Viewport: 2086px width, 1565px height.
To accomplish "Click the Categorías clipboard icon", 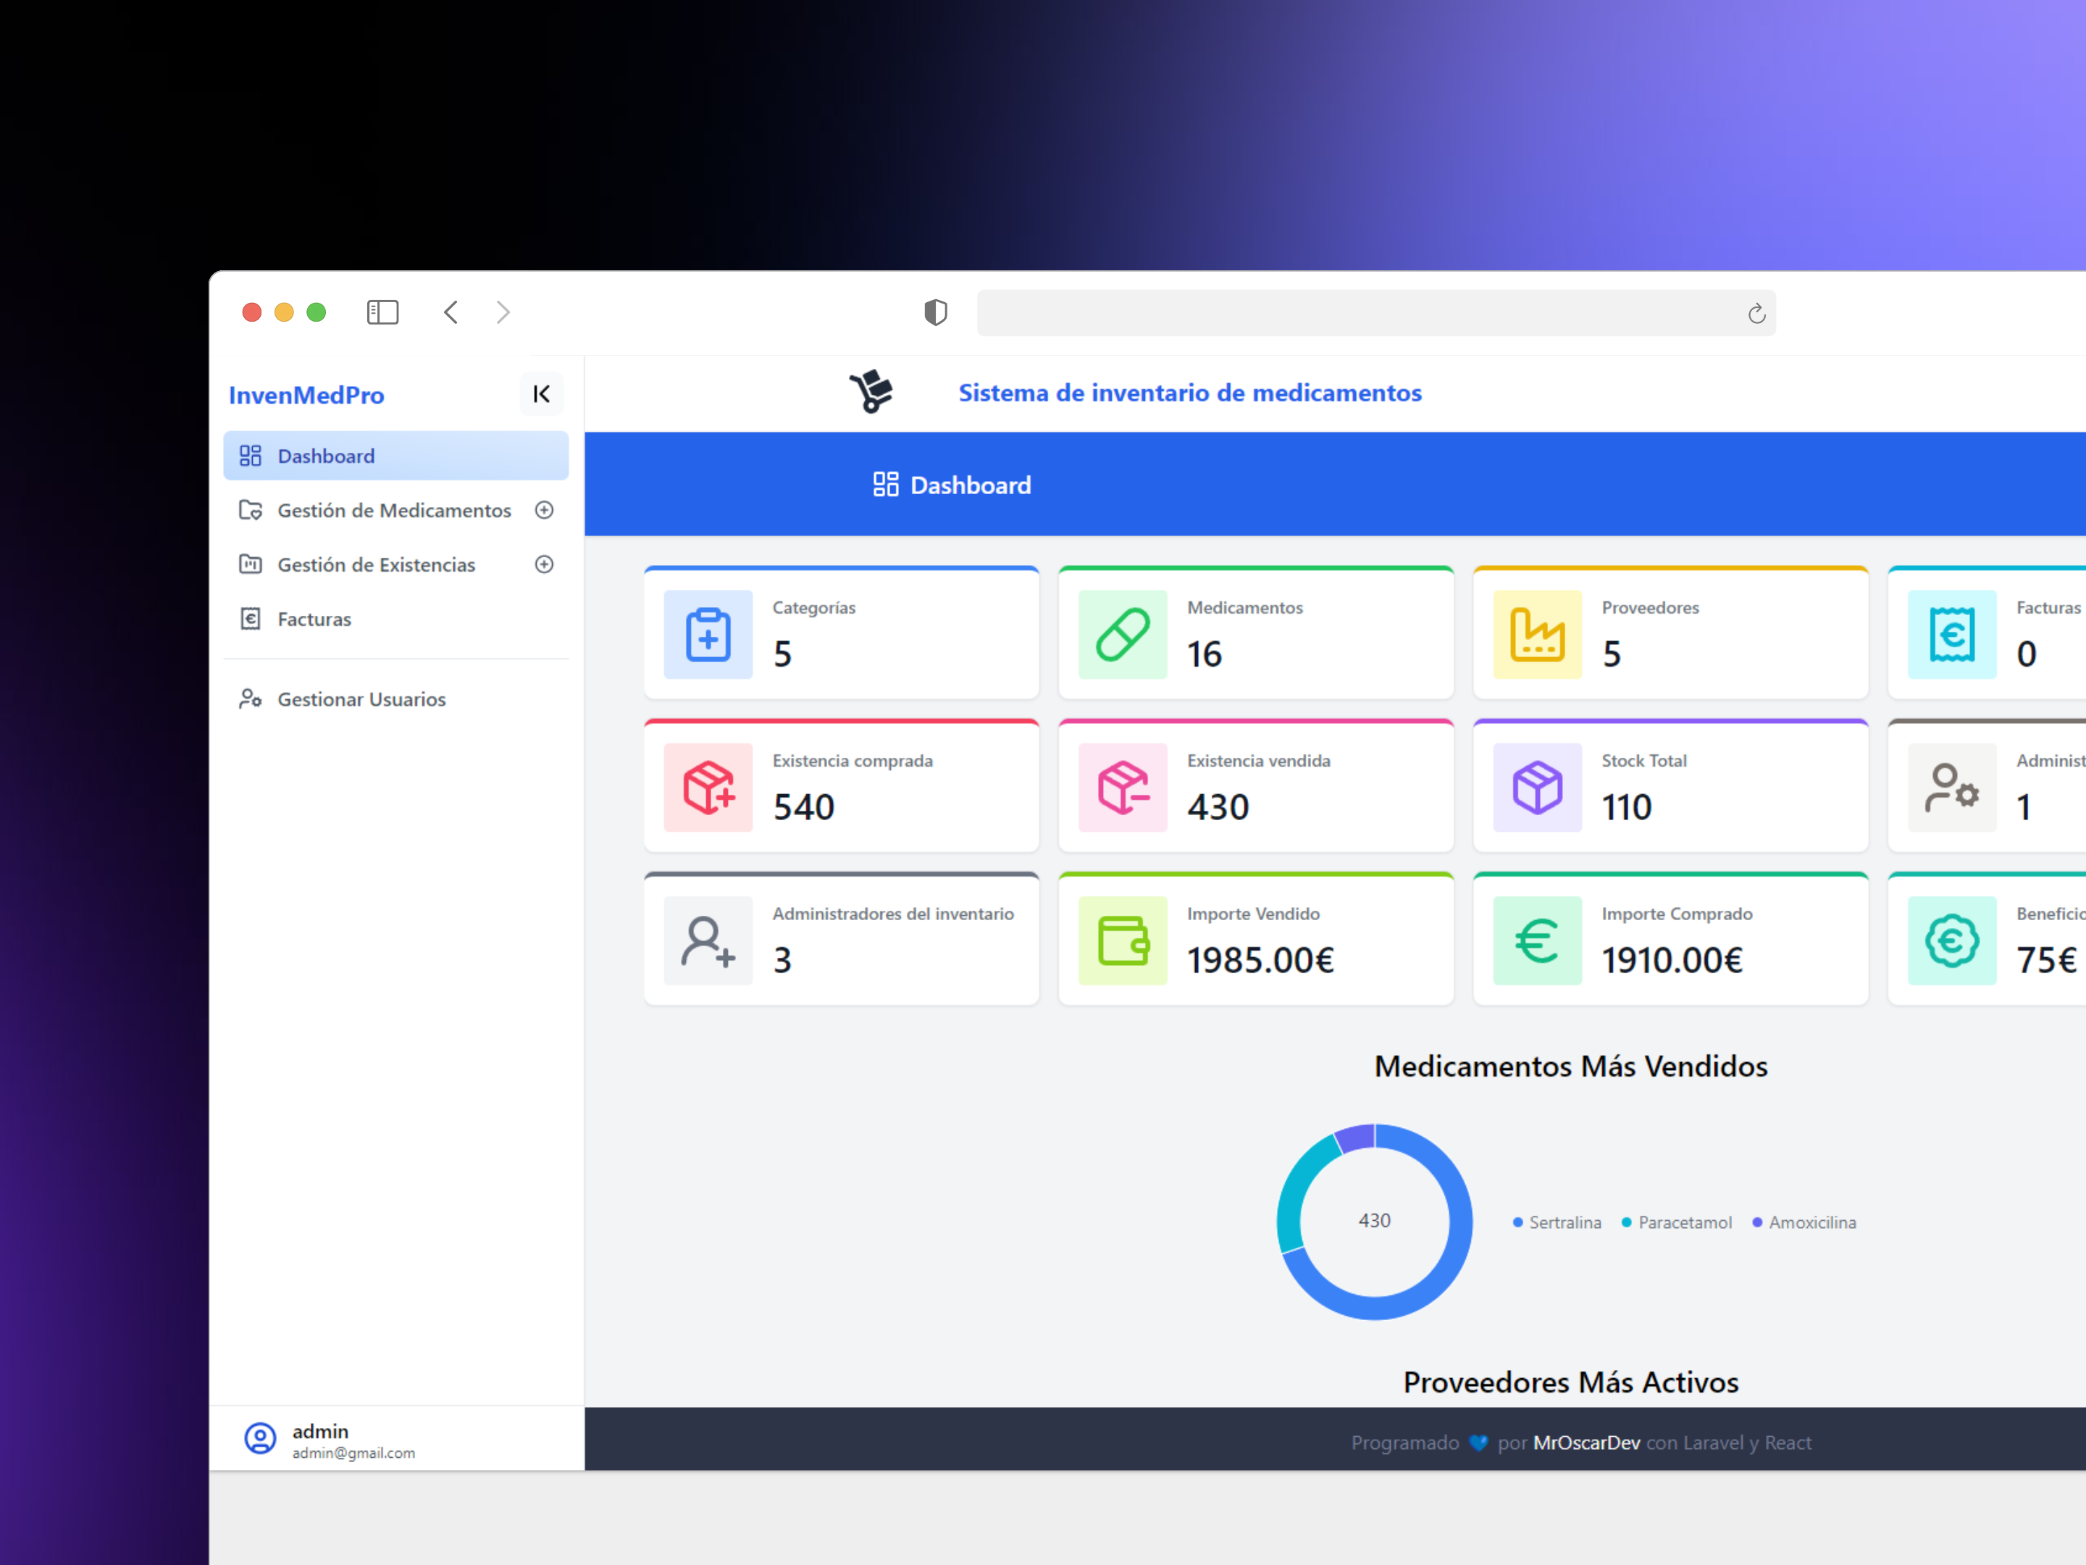I will (x=708, y=635).
